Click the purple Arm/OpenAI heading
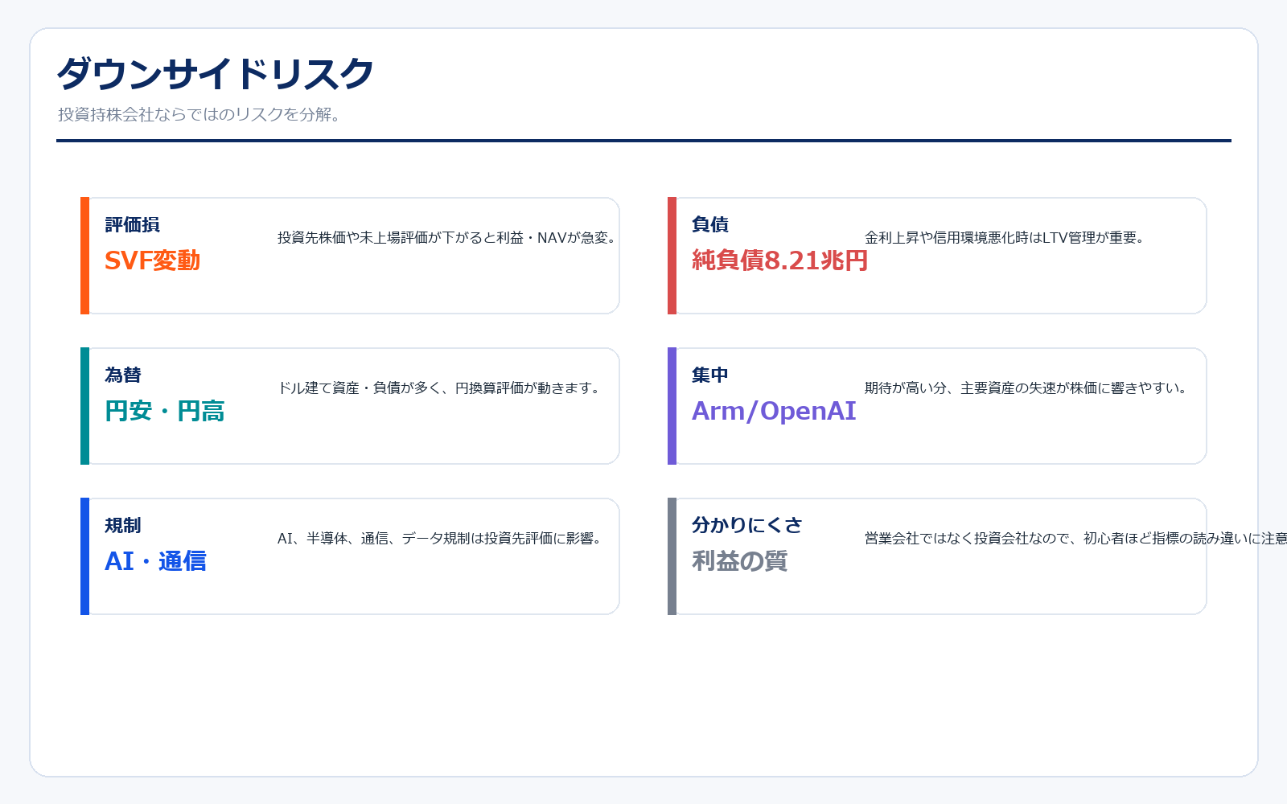1287x804 pixels. pos(774,411)
